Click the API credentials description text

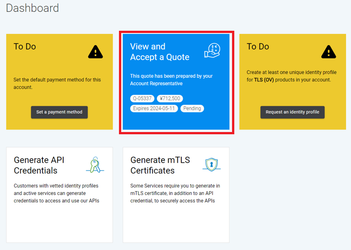(57, 193)
